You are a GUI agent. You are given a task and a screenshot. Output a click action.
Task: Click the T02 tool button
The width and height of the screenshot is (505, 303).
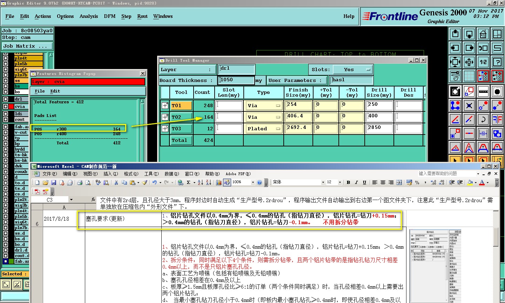[x=181, y=117]
